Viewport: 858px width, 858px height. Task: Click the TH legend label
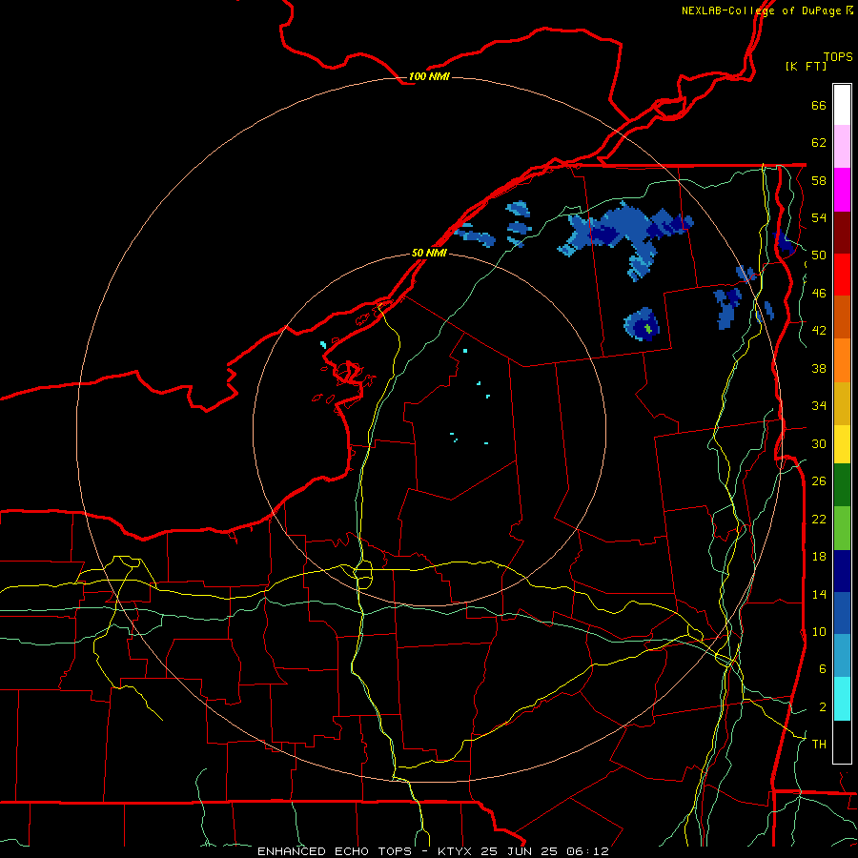click(819, 745)
